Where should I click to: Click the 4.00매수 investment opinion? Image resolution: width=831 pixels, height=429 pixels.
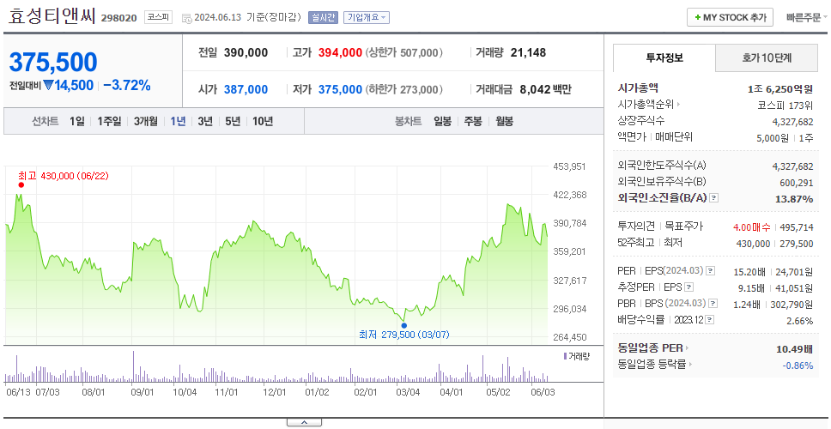(752, 227)
